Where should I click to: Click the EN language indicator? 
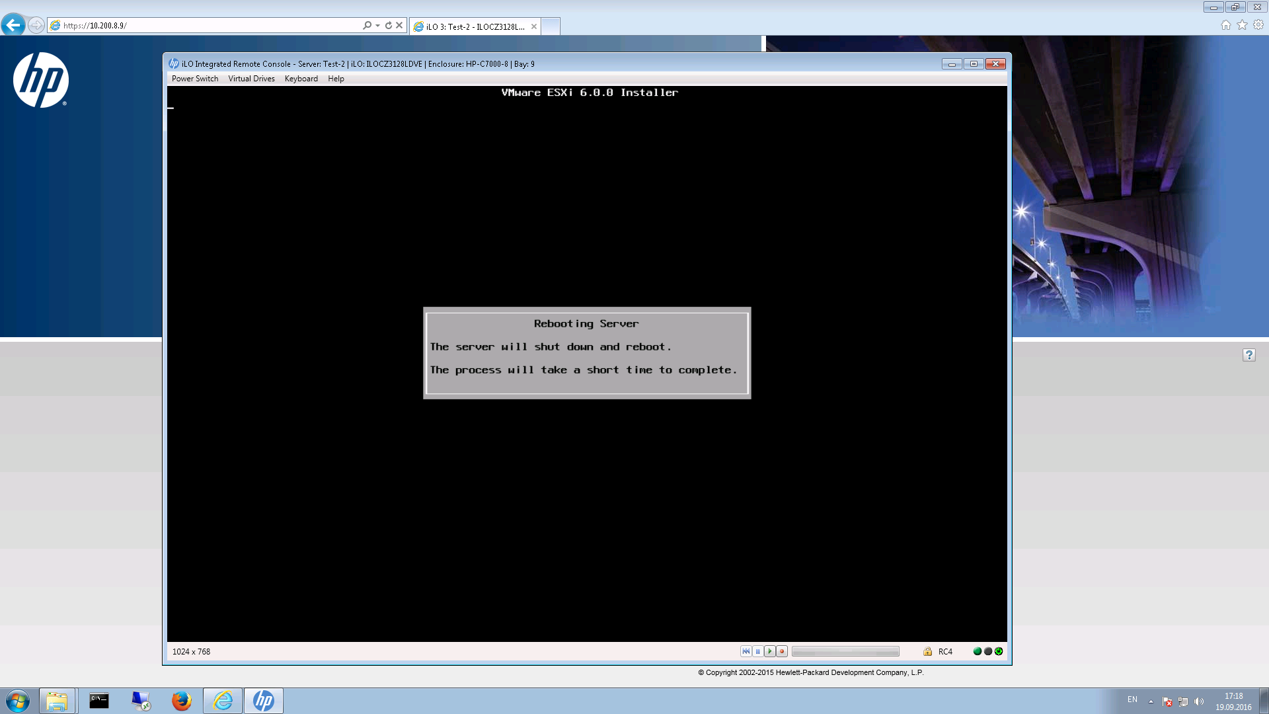[1132, 699]
